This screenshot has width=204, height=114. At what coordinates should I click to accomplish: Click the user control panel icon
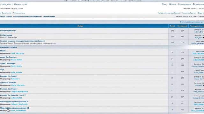click(x=193, y=4)
